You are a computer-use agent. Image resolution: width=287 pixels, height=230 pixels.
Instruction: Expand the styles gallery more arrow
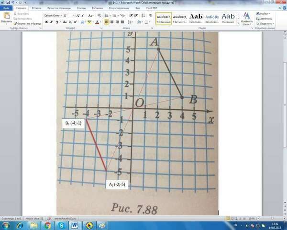238,23
